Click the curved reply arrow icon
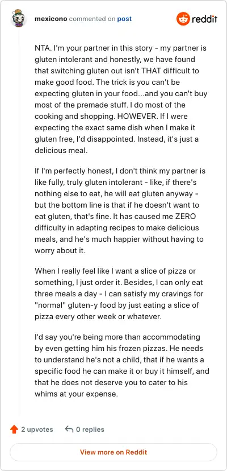This screenshot has height=471, width=227. click(x=69, y=429)
